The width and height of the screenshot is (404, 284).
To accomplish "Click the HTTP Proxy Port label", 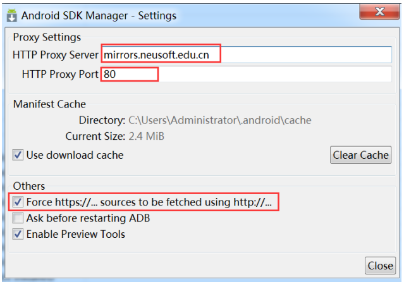I will 60,75.
